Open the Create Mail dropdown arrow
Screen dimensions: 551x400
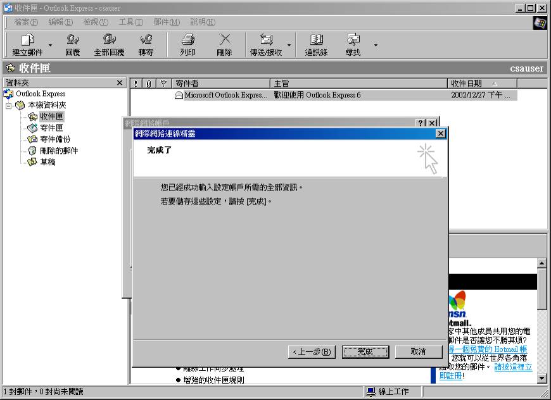50,46
